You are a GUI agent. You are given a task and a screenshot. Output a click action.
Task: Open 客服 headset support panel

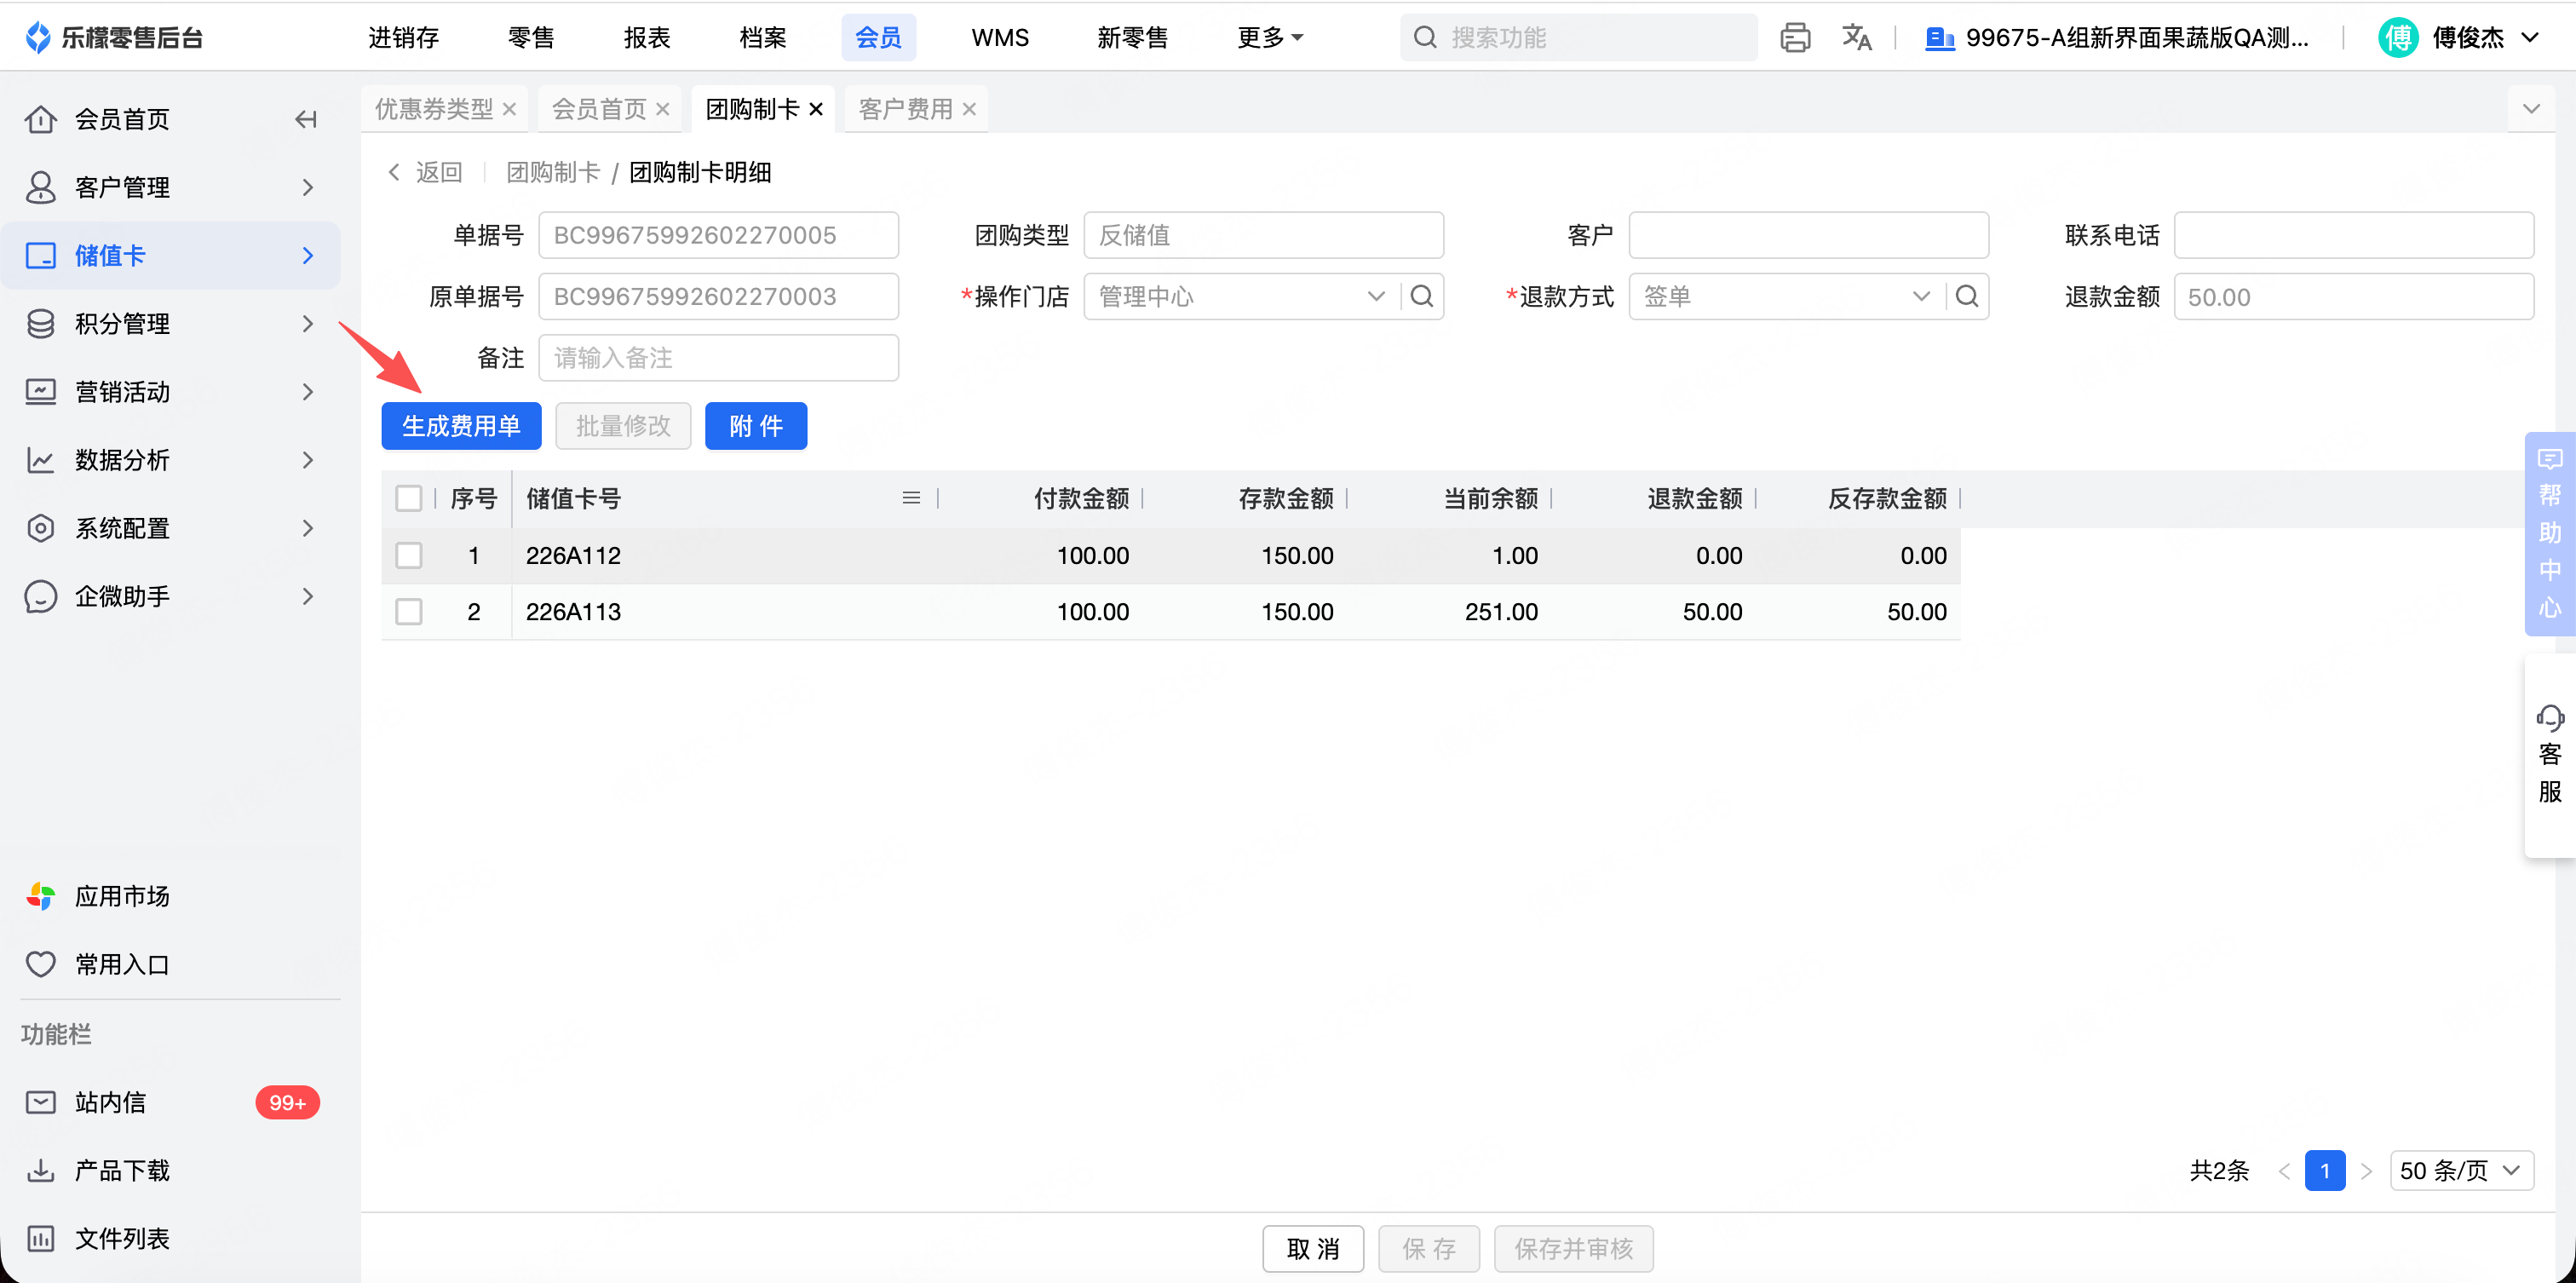point(2549,754)
